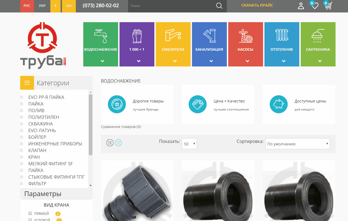Click the piggy bank icon for Доступные цены

[279, 104]
